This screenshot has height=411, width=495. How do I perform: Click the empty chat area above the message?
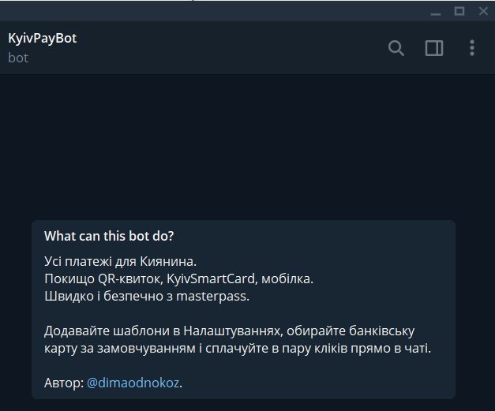coord(248,145)
